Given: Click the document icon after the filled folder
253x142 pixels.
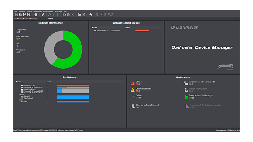Looking at the screenshot, I should pyautogui.click(x=83, y=15).
